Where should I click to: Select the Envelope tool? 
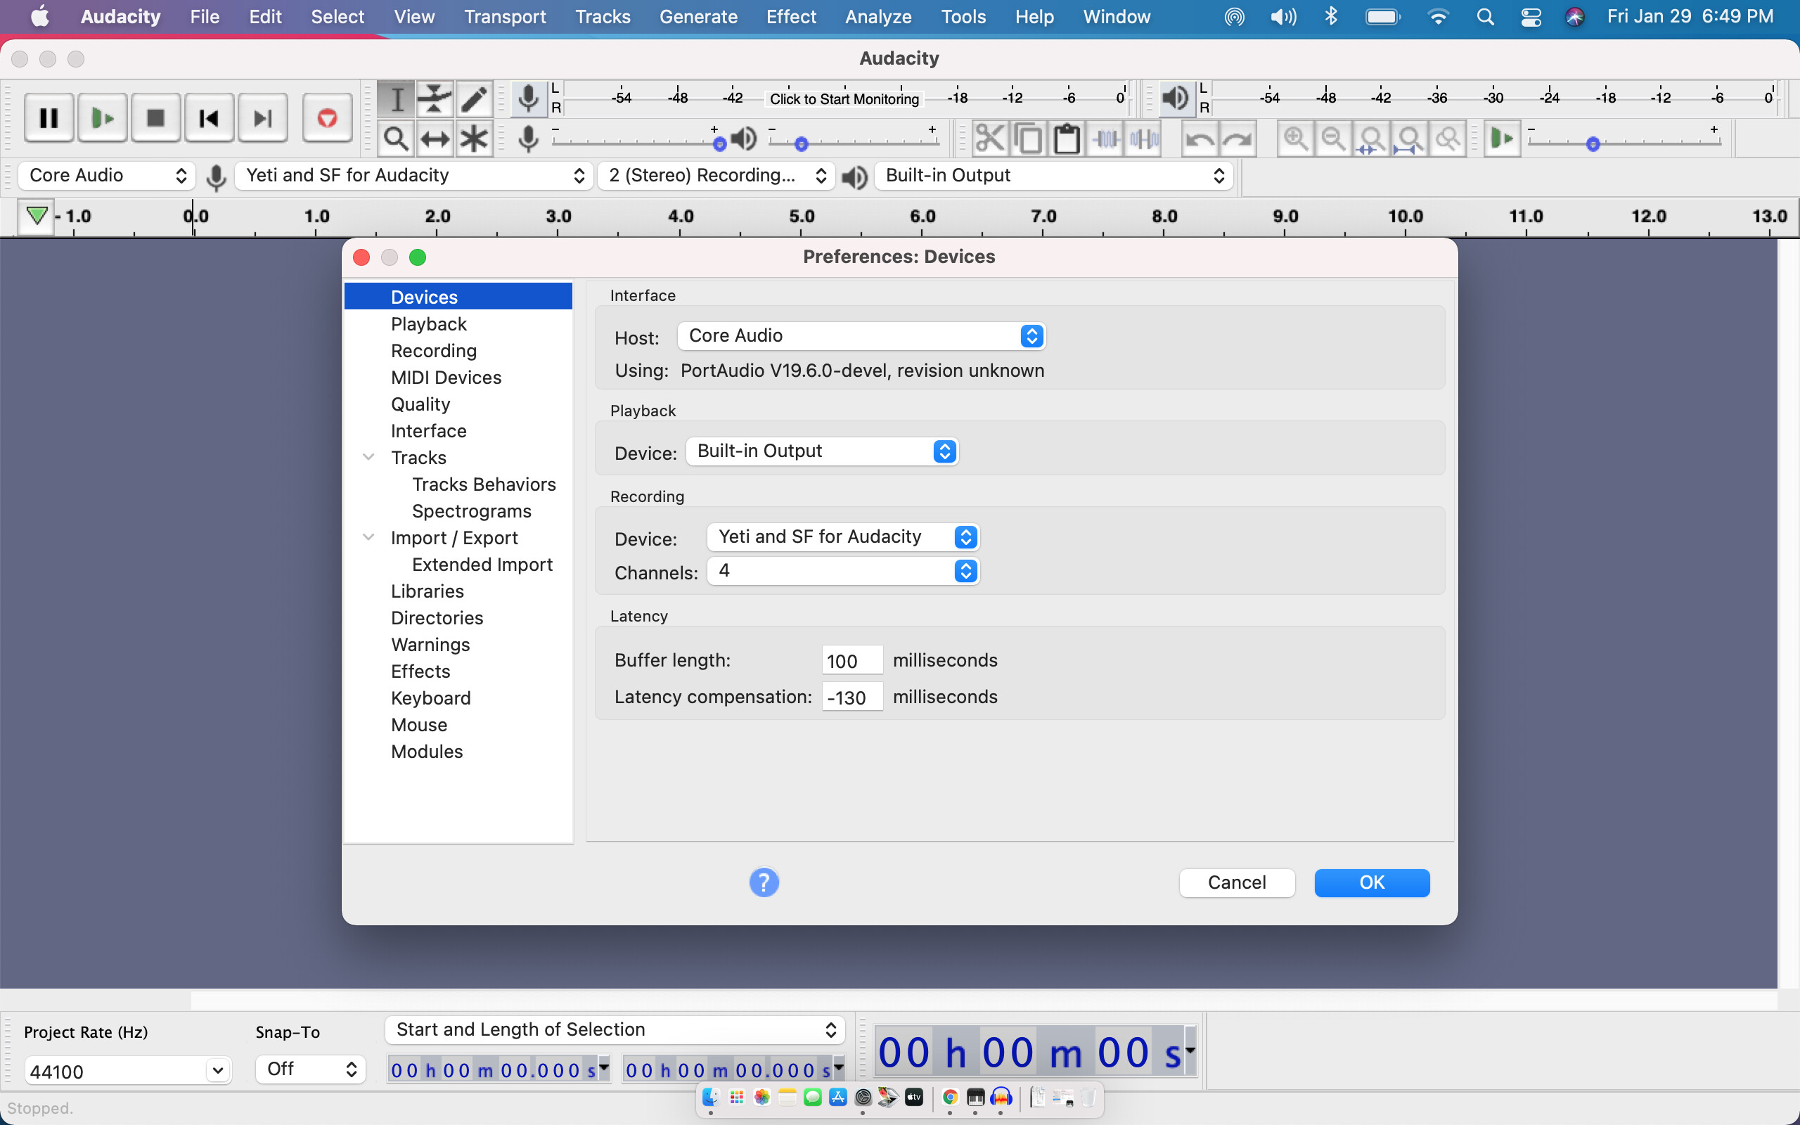(x=435, y=98)
